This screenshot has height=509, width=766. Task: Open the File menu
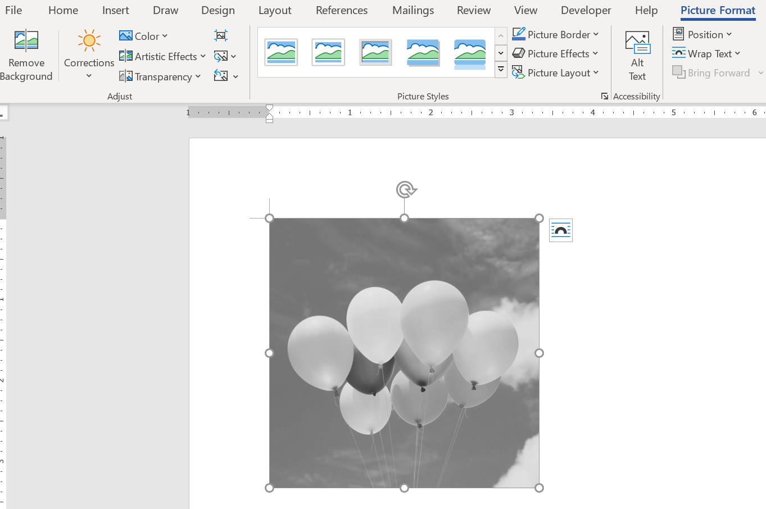(x=13, y=10)
